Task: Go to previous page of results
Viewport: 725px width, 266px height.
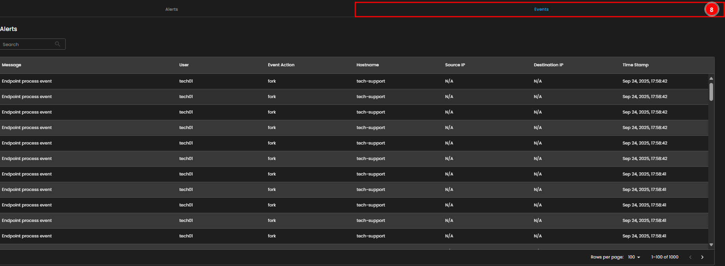Action: 690,257
